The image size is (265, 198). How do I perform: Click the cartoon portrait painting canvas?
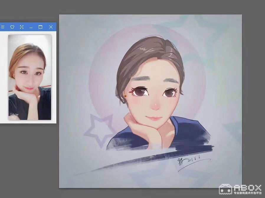coord(151,101)
